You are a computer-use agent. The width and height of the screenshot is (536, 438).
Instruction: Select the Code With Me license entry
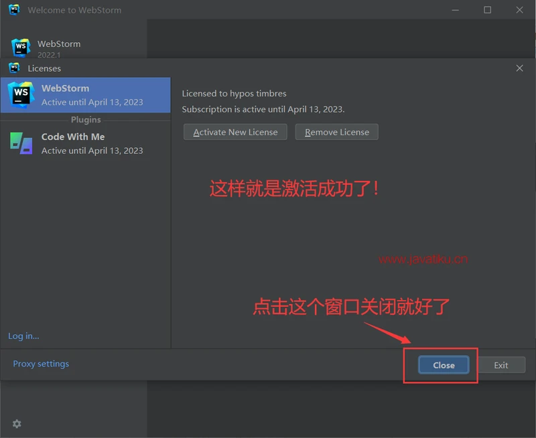pos(92,143)
